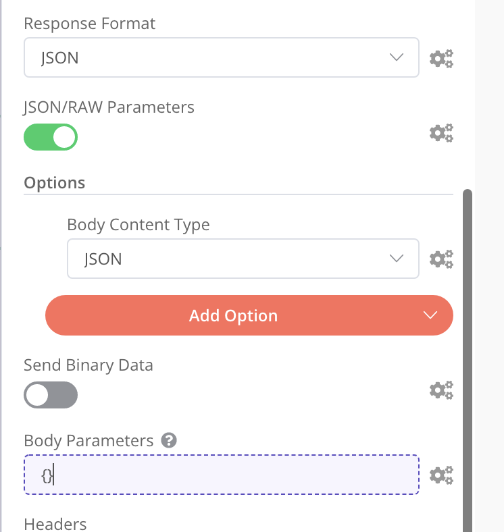The image size is (504, 532).
Task: Click the Headers label at the bottom
Action: pos(55,524)
